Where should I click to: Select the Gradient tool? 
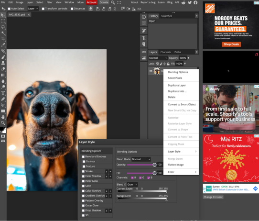pos(3,75)
